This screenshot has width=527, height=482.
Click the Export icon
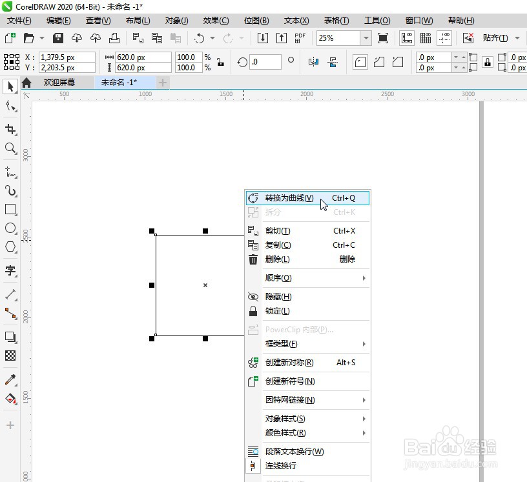pyautogui.click(x=282, y=38)
